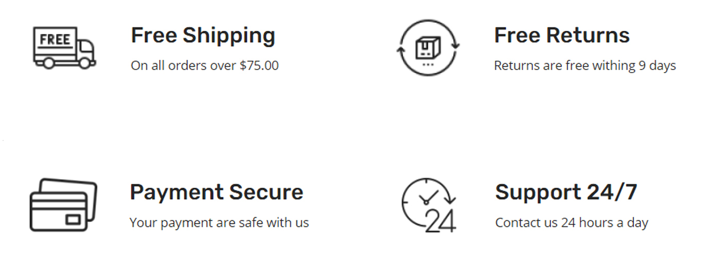The width and height of the screenshot is (721, 265).
Task: Click the large 24 numeral under the clock
Action: (440, 221)
